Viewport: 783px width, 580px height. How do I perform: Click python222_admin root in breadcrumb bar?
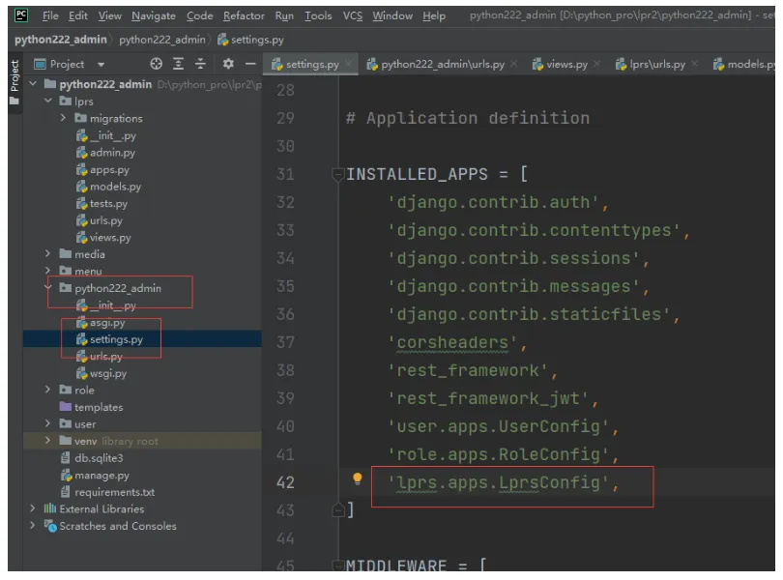(62, 40)
